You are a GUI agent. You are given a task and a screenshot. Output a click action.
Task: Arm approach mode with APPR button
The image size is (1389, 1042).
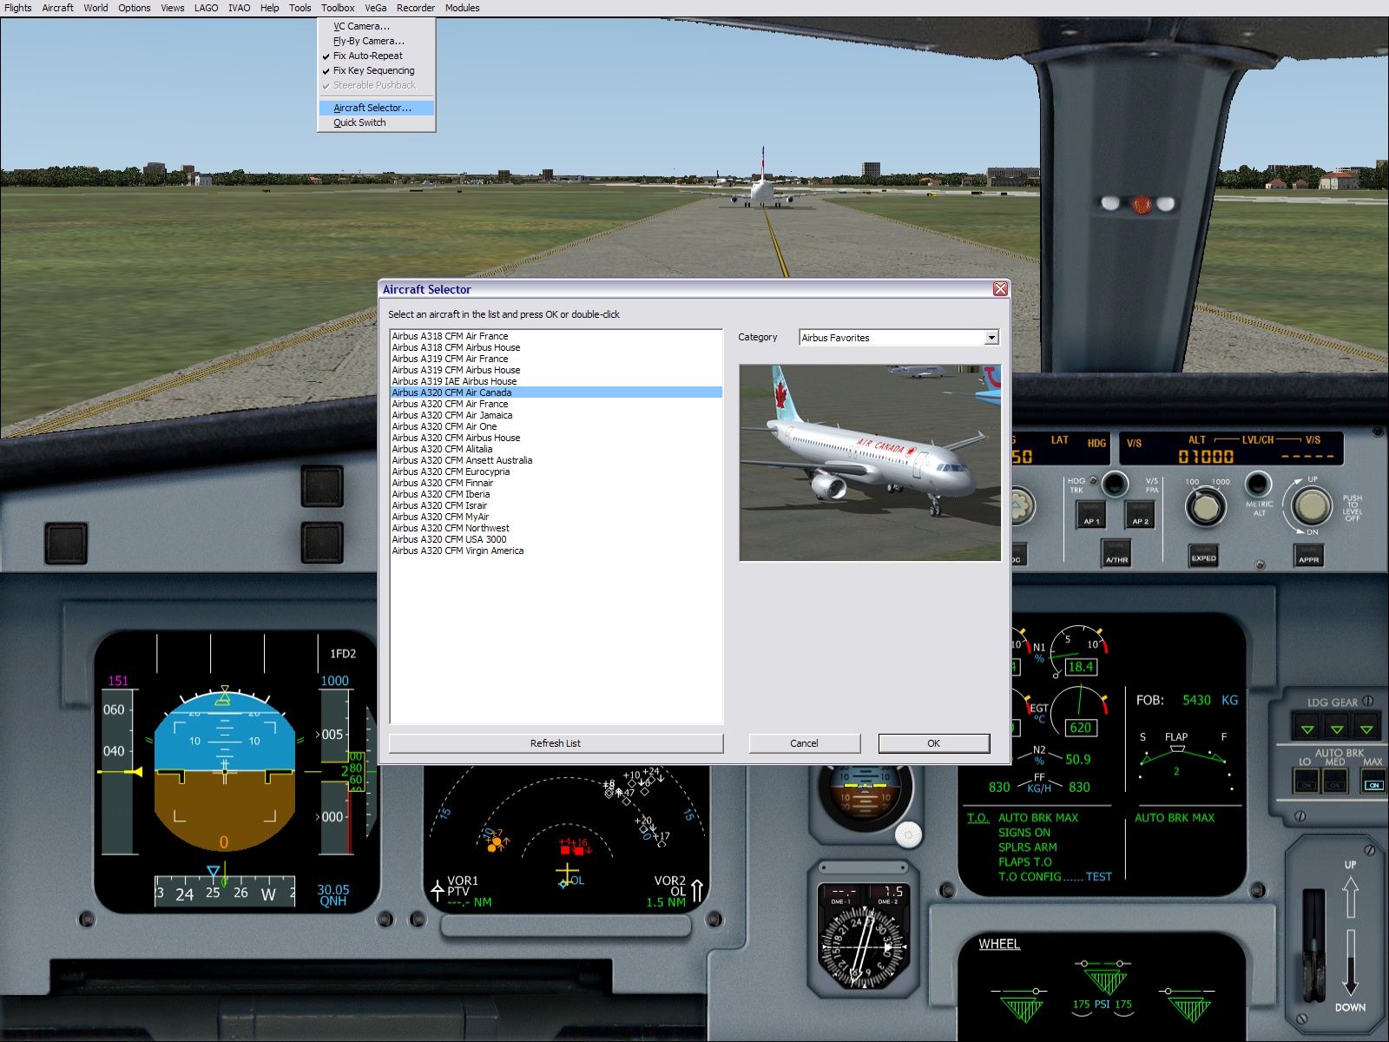(1309, 554)
